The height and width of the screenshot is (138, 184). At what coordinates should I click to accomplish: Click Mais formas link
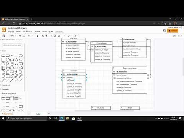7,114
